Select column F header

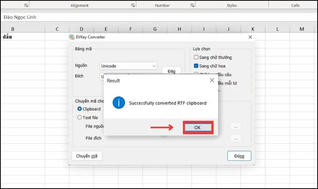click(131, 29)
